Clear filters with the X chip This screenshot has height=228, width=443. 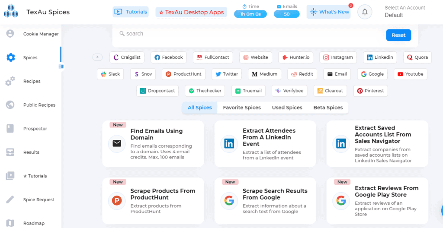(97, 57)
